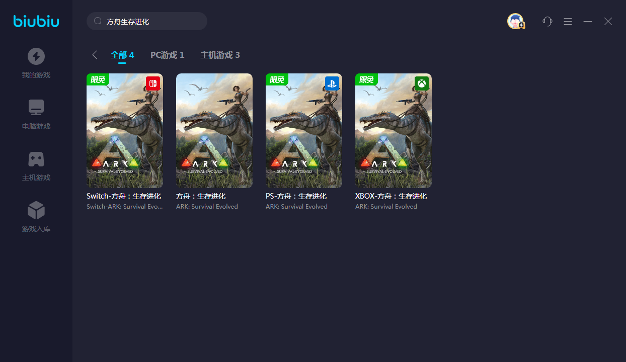Click title text Switch-方舟：生存进化
The height and width of the screenshot is (362, 626).
coord(124,196)
